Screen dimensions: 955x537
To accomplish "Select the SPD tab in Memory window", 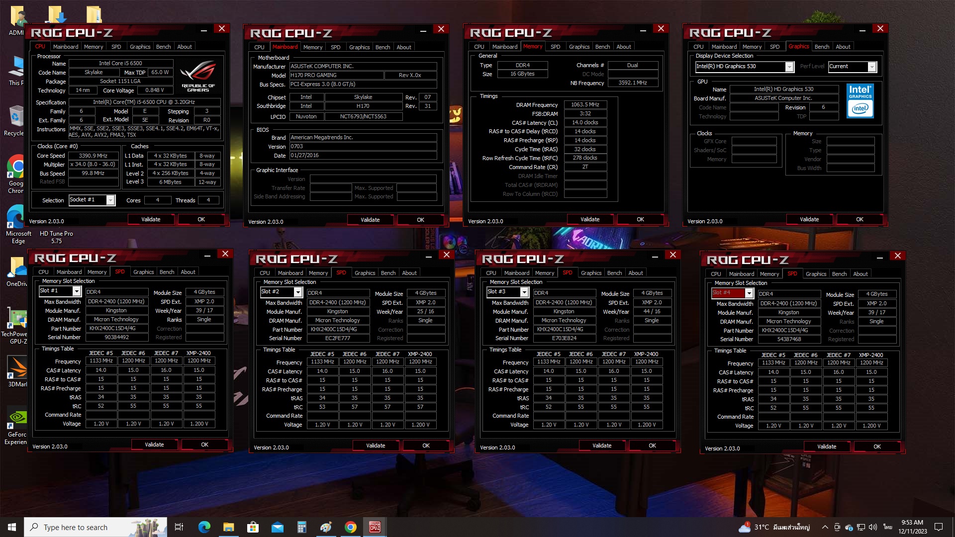I will 555,47.
